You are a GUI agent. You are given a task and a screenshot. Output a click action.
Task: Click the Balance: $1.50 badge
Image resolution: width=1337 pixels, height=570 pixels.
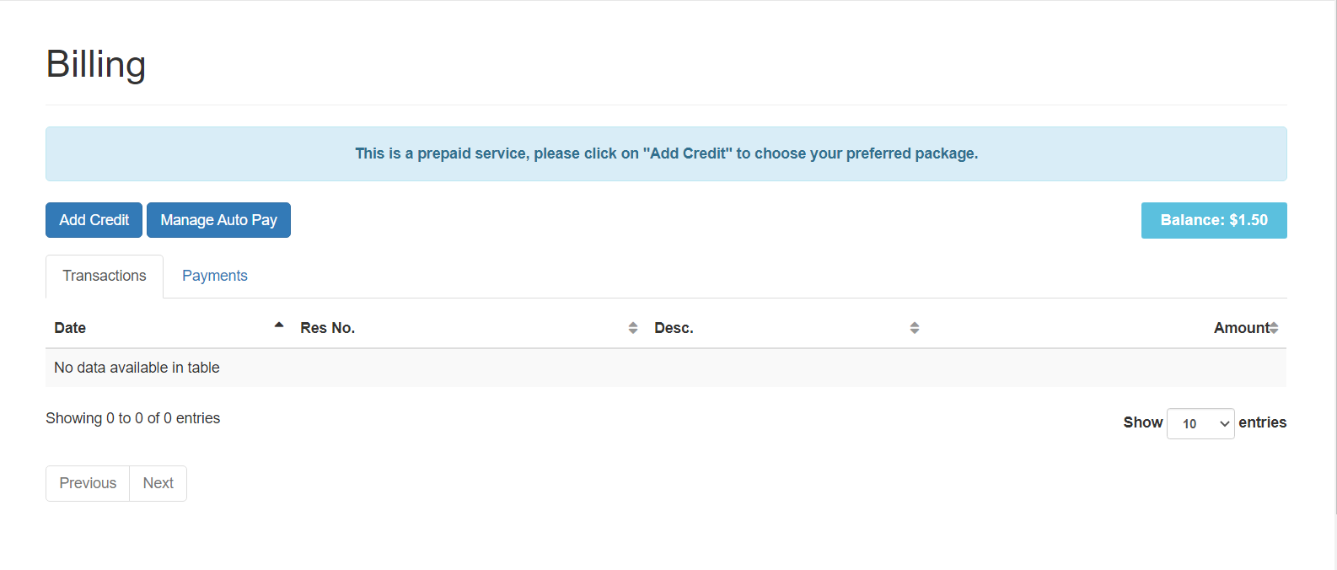pos(1214,220)
